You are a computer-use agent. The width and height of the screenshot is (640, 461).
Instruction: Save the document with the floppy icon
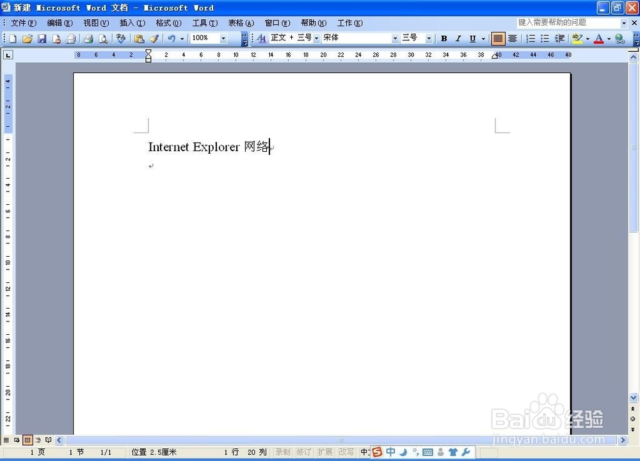pyautogui.click(x=42, y=39)
